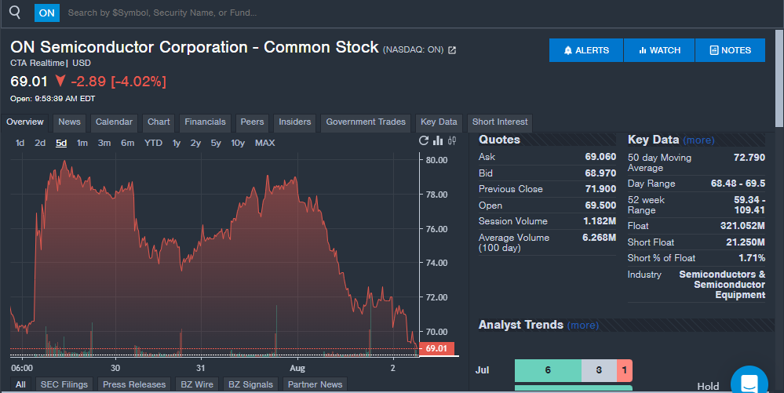Viewport: 784px width, 393px height.
Task: Select the All news filter
Action: tap(20, 384)
